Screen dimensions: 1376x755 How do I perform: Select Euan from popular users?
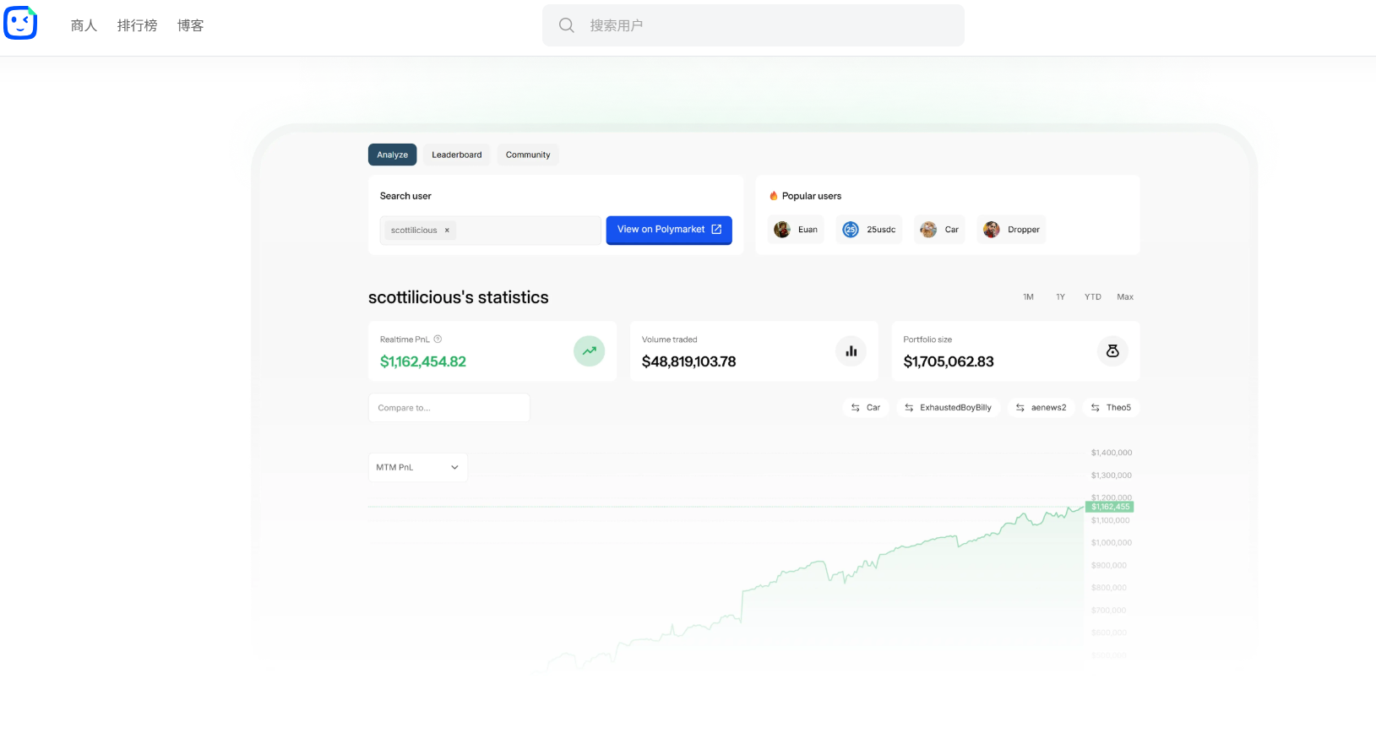point(796,230)
